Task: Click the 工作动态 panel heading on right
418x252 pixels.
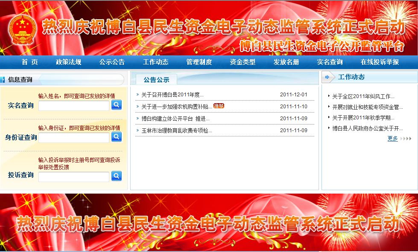Action: [351, 77]
